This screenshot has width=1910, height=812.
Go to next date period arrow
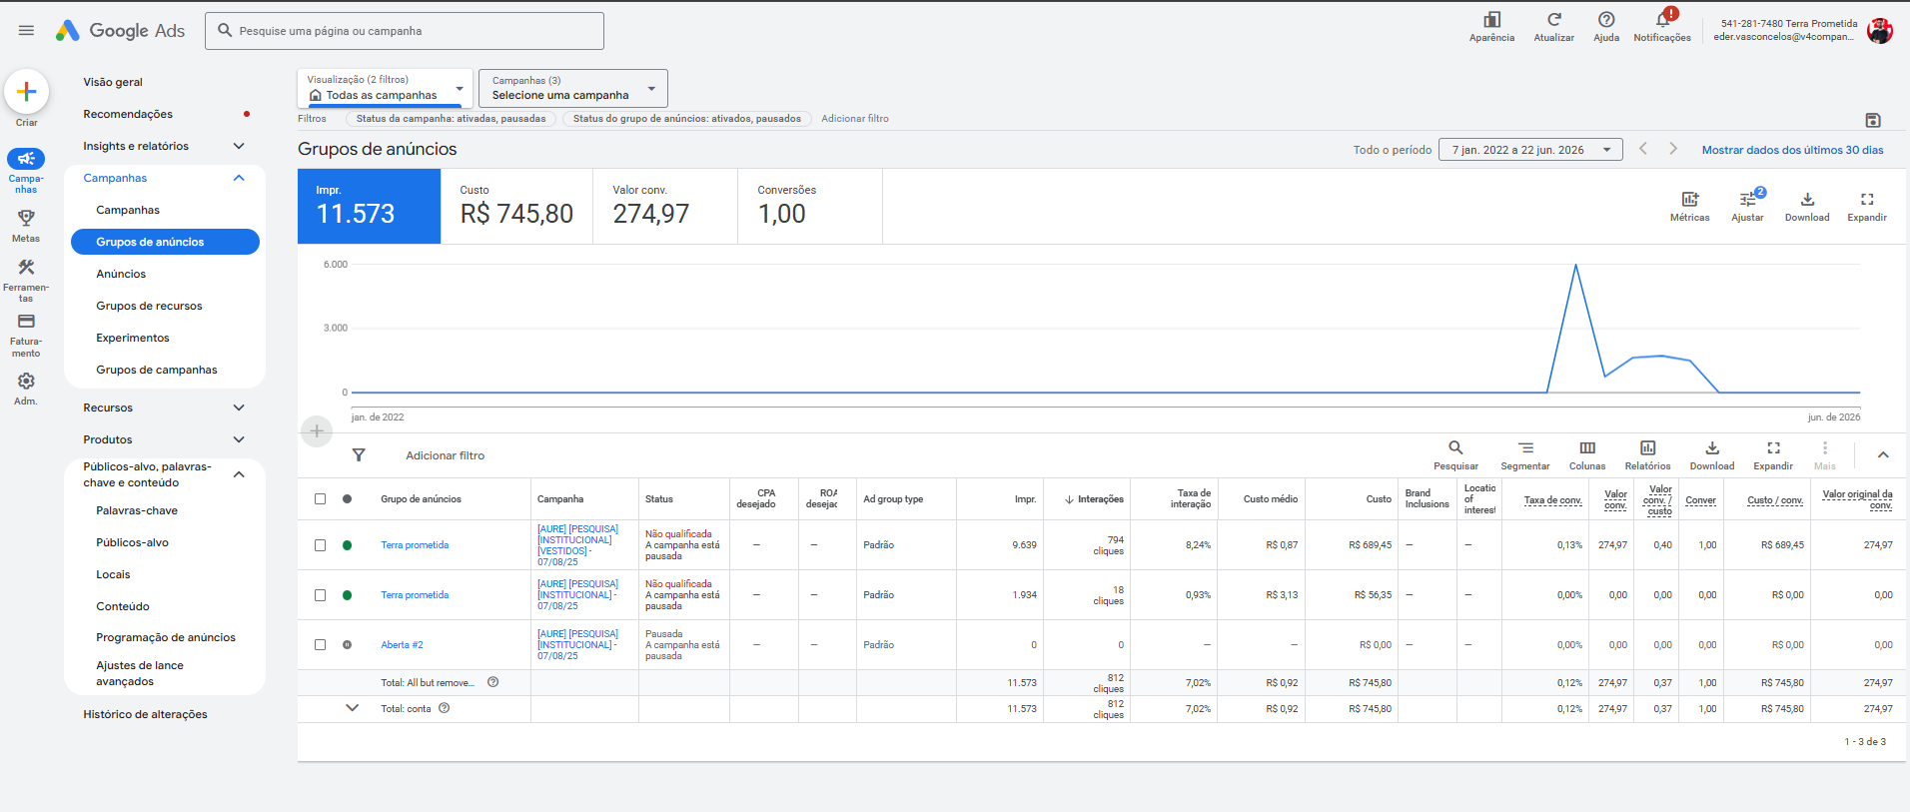click(x=1673, y=149)
